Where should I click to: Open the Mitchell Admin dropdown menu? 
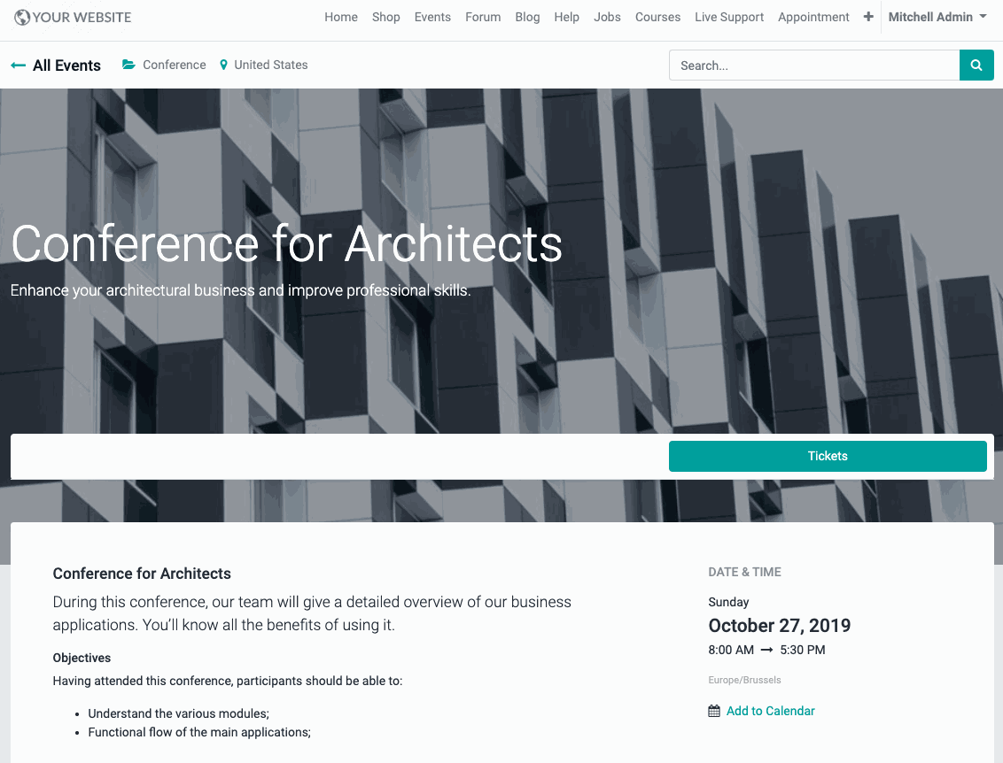pyautogui.click(x=937, y=17)
